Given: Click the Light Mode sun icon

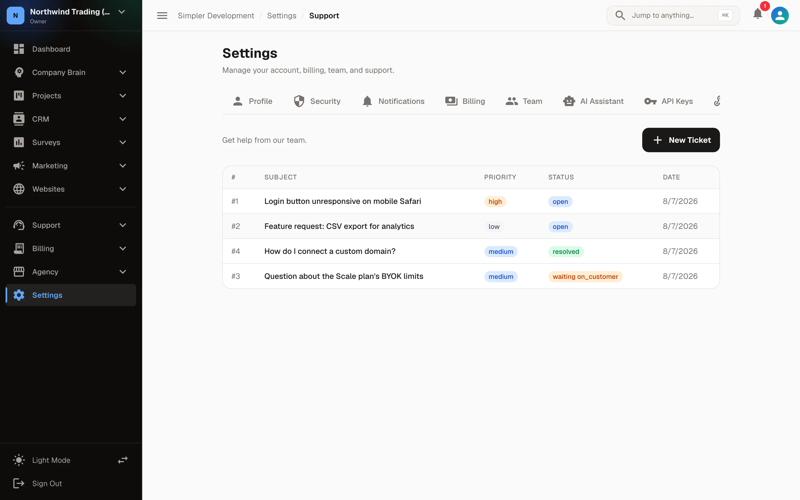Looking at the screenshot, I should [x=19, y=460].
